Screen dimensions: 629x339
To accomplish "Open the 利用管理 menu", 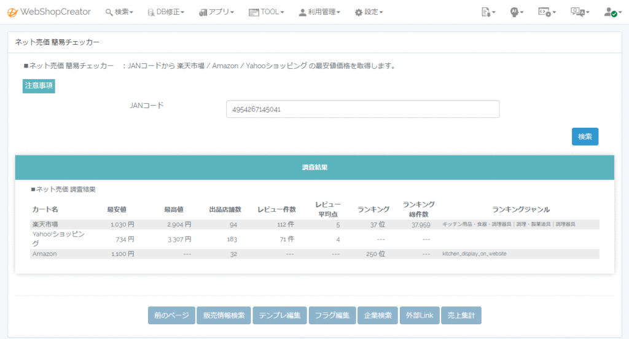I will [x=319, y=12].
